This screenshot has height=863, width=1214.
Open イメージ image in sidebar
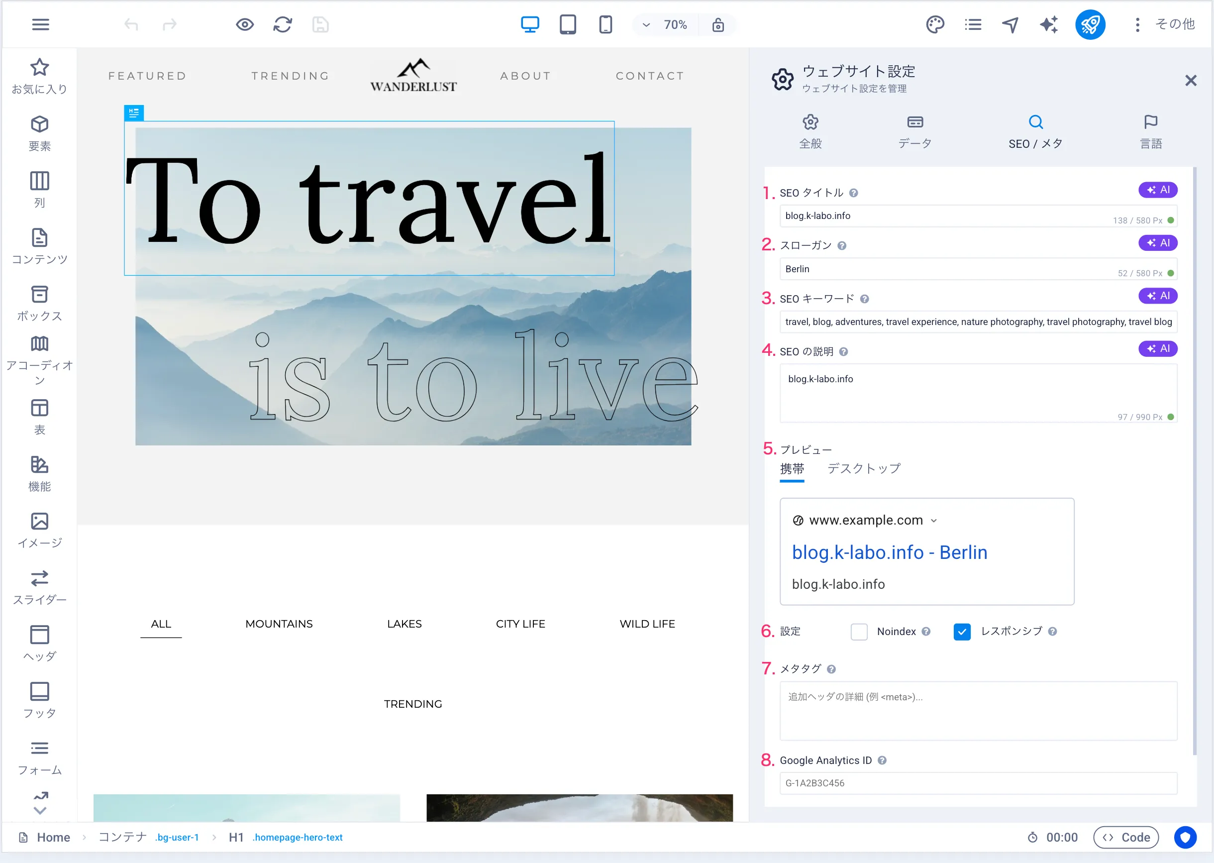(40, 531)
